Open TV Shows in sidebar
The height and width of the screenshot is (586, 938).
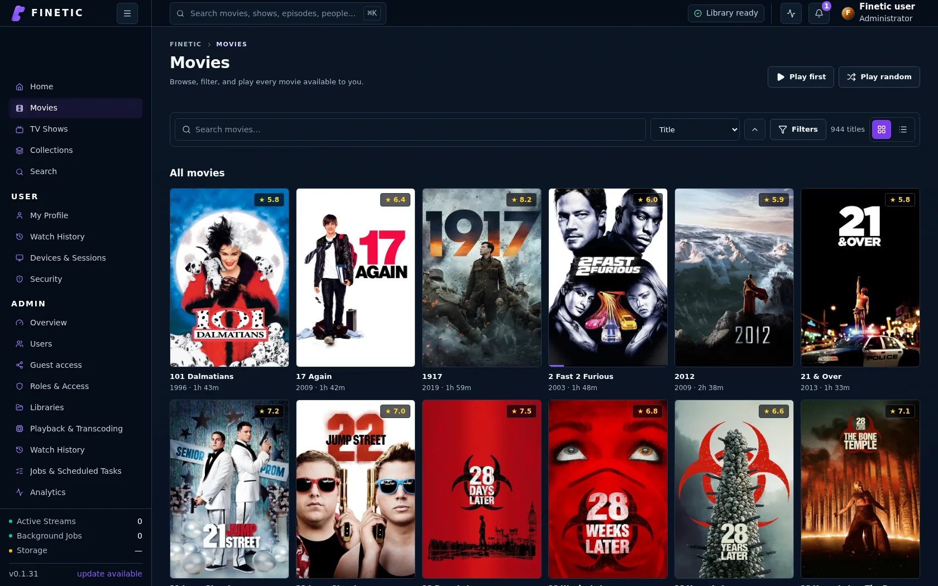point(75,129)
